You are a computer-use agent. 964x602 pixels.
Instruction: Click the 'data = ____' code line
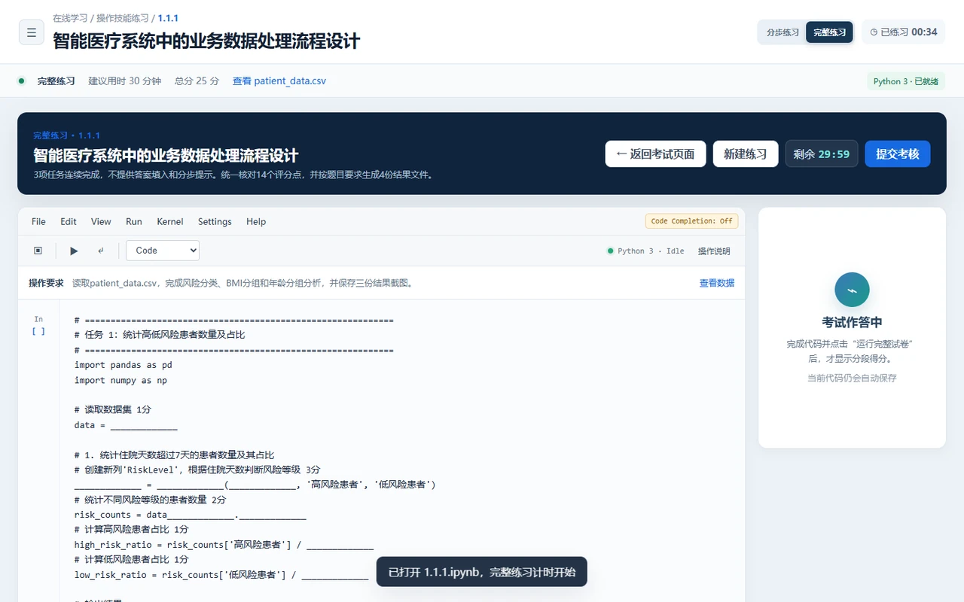pos(126,425)
